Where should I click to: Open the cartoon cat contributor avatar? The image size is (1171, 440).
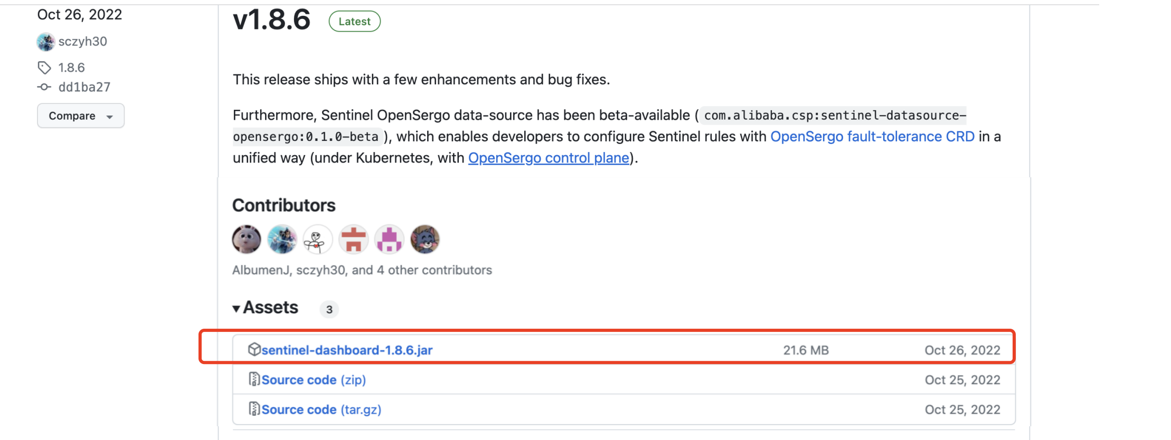coord(425,239)
